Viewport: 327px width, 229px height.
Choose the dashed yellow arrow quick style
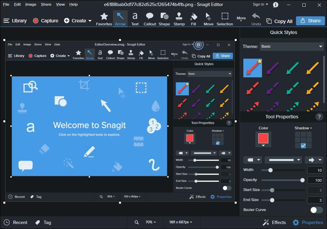coord(312,88)
